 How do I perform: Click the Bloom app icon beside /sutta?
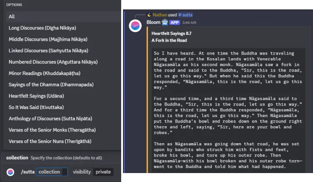tap(10, 172)
